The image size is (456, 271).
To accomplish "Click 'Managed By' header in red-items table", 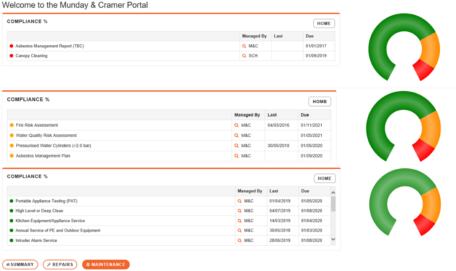I will (x=254, y=36).
